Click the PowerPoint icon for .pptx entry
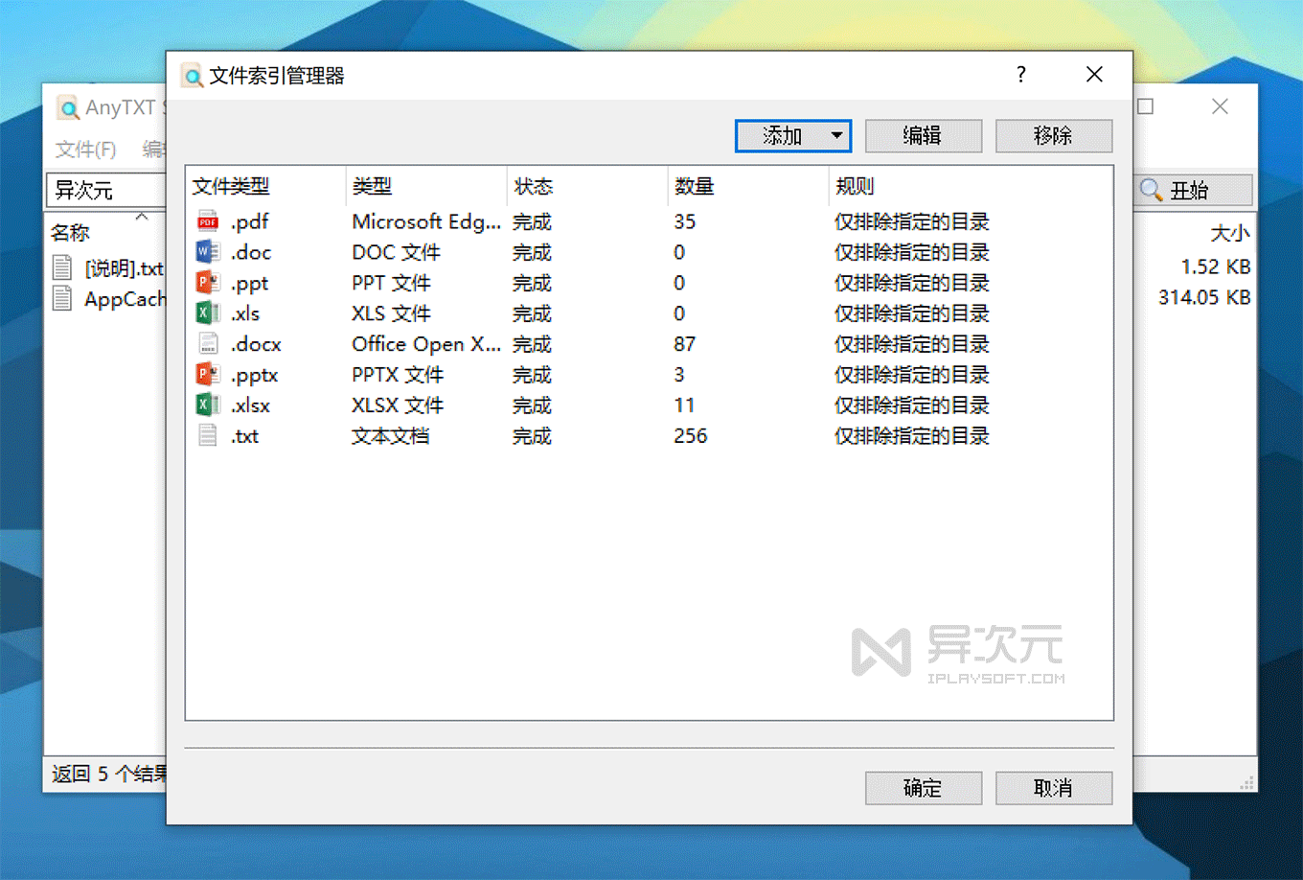Screen dimensions: 1303x880 pyautogui.click(x=208, y=374)
